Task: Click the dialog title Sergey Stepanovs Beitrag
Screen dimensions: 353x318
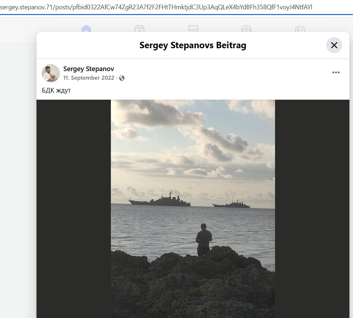Action: point(193,45)
